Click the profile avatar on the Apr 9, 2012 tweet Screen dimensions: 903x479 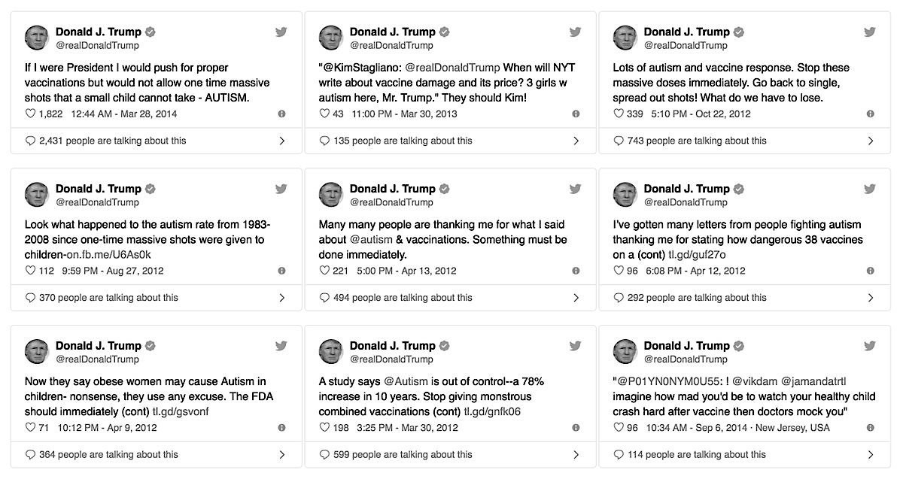tap(37, 352)
